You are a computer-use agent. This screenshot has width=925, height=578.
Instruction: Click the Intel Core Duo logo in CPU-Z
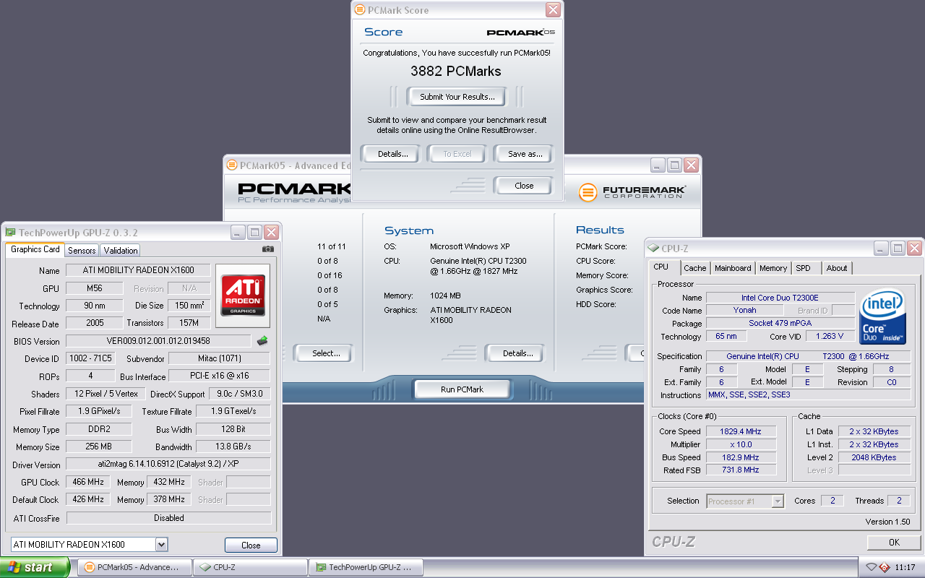883,318
